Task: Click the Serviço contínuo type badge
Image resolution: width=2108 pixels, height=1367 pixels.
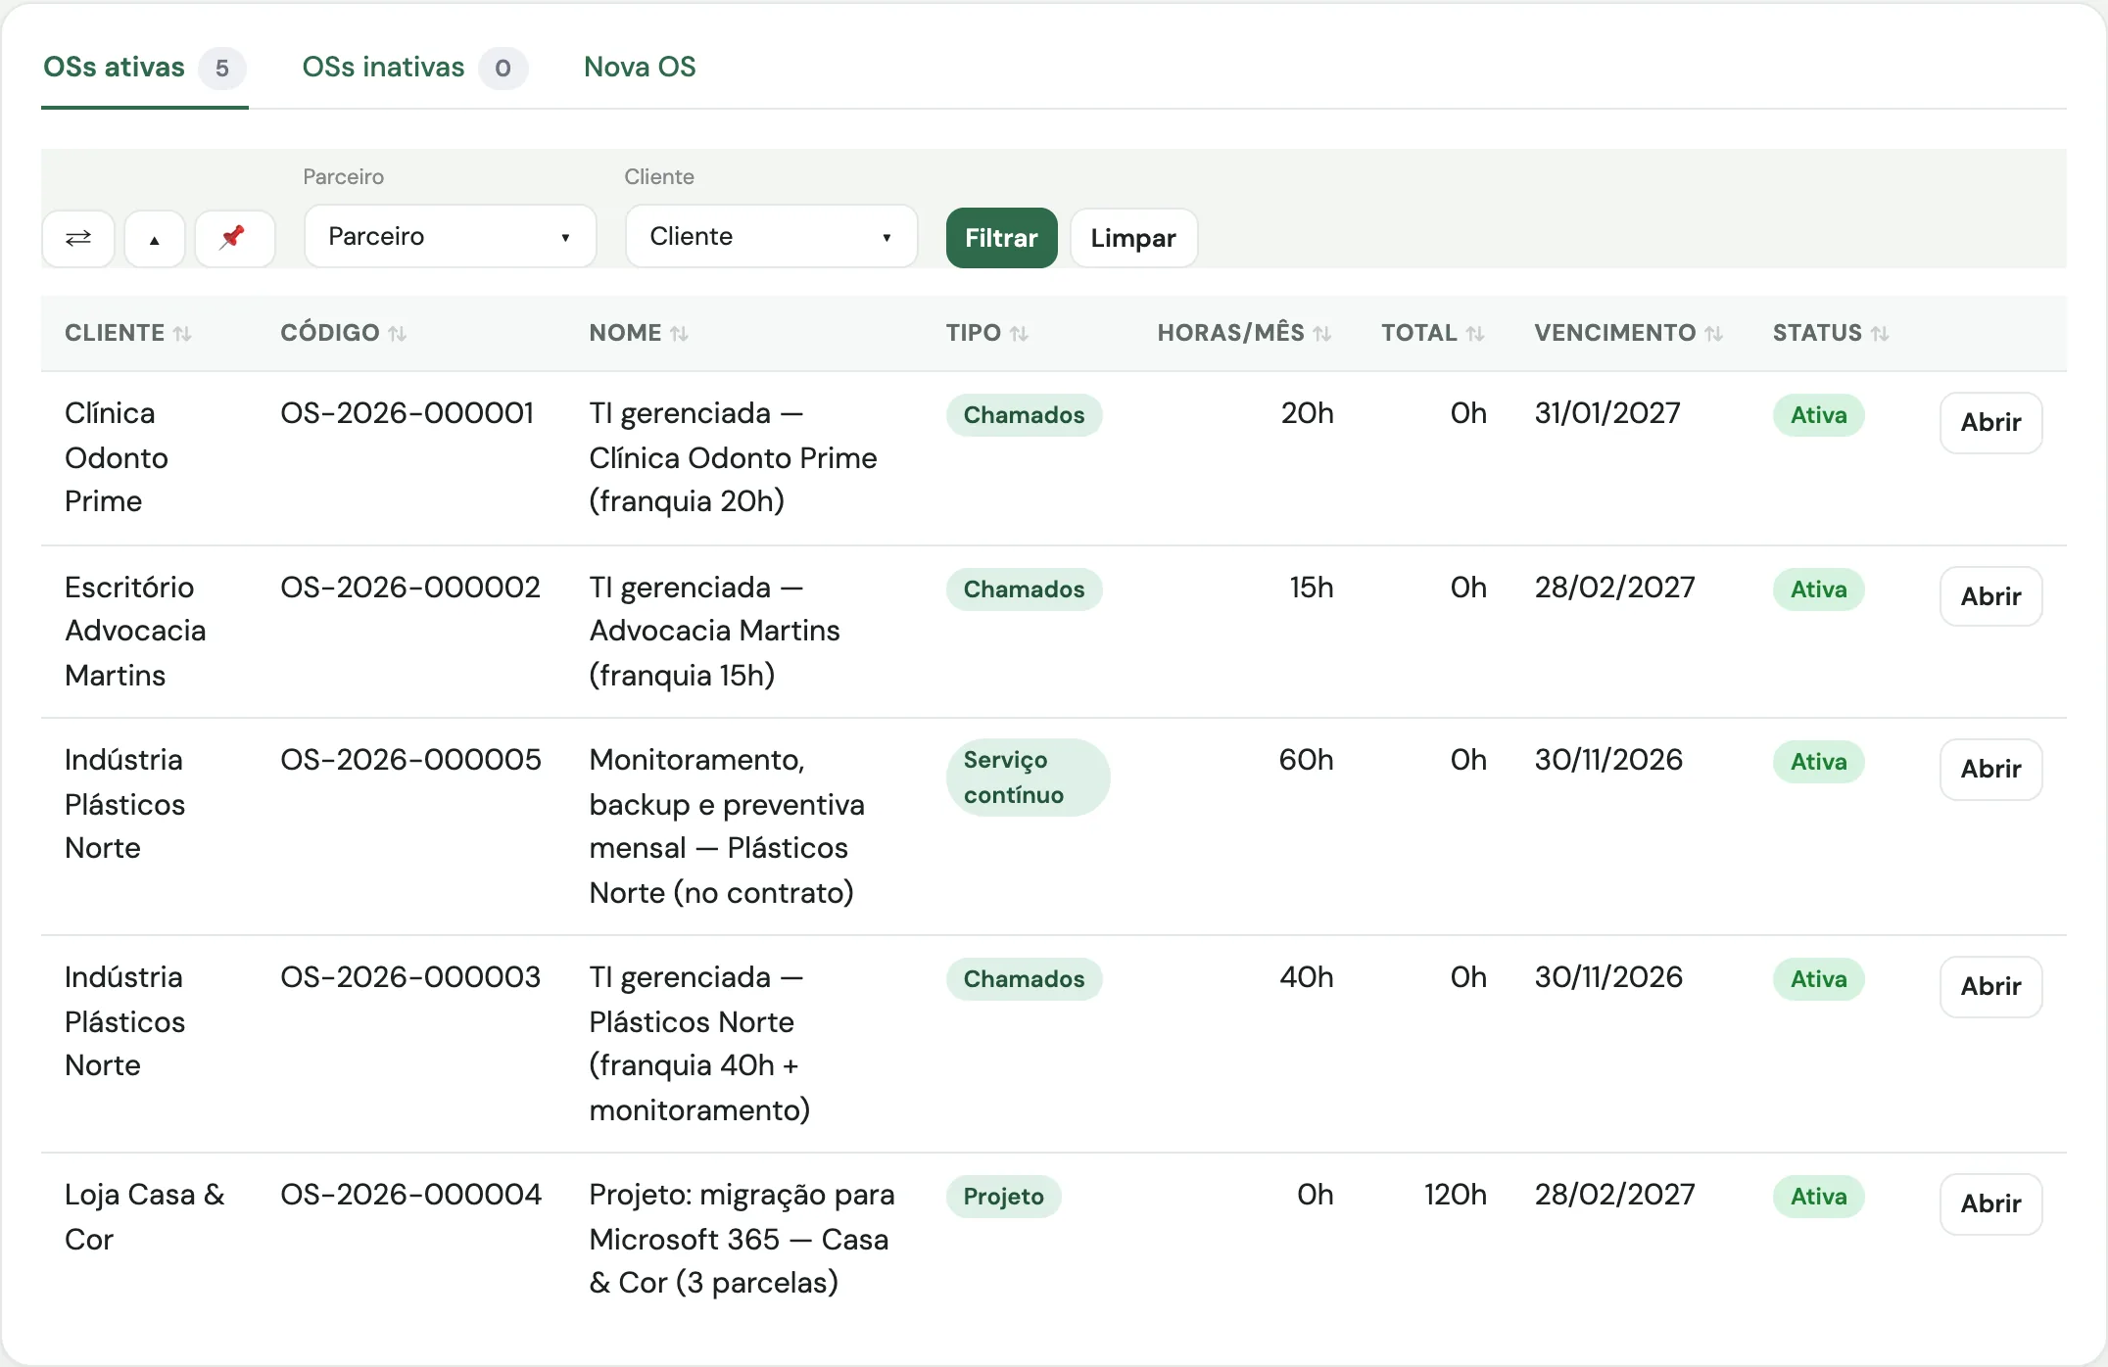Action: (x=1028, y=778)
